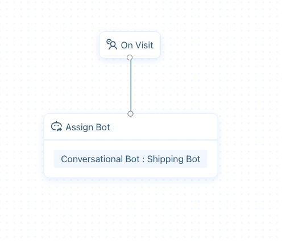Click the words Shipping Bot in the chip
Viewport: 282px width, 243px height.
point(173,159)
